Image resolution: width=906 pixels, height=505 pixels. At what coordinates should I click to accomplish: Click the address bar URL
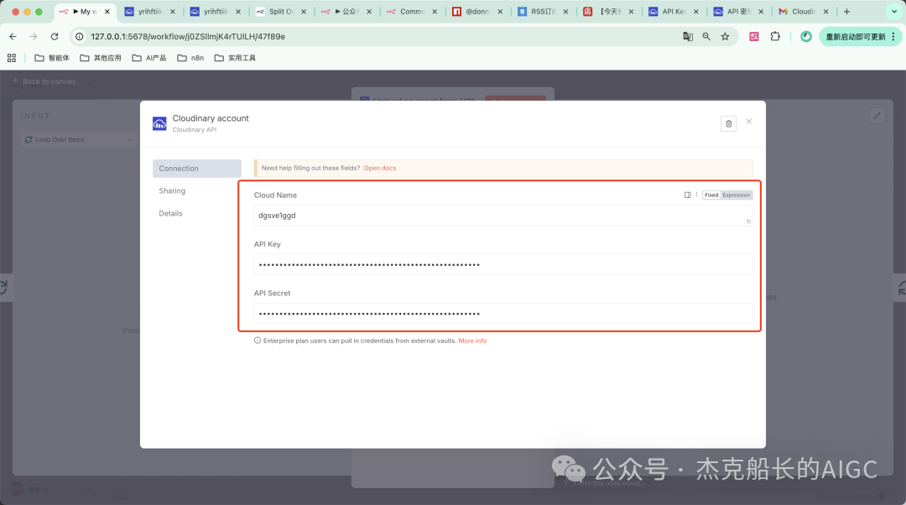pos(188,36)
